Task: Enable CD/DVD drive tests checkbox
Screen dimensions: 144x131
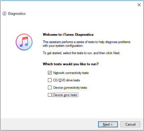Action: 50,80
